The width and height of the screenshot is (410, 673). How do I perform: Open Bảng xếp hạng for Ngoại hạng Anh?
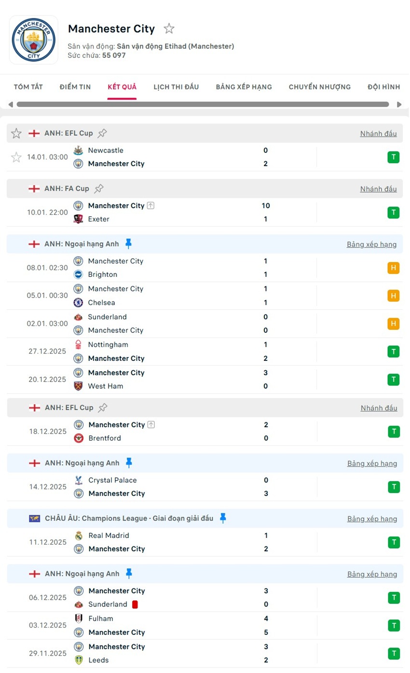pos(372,244)
